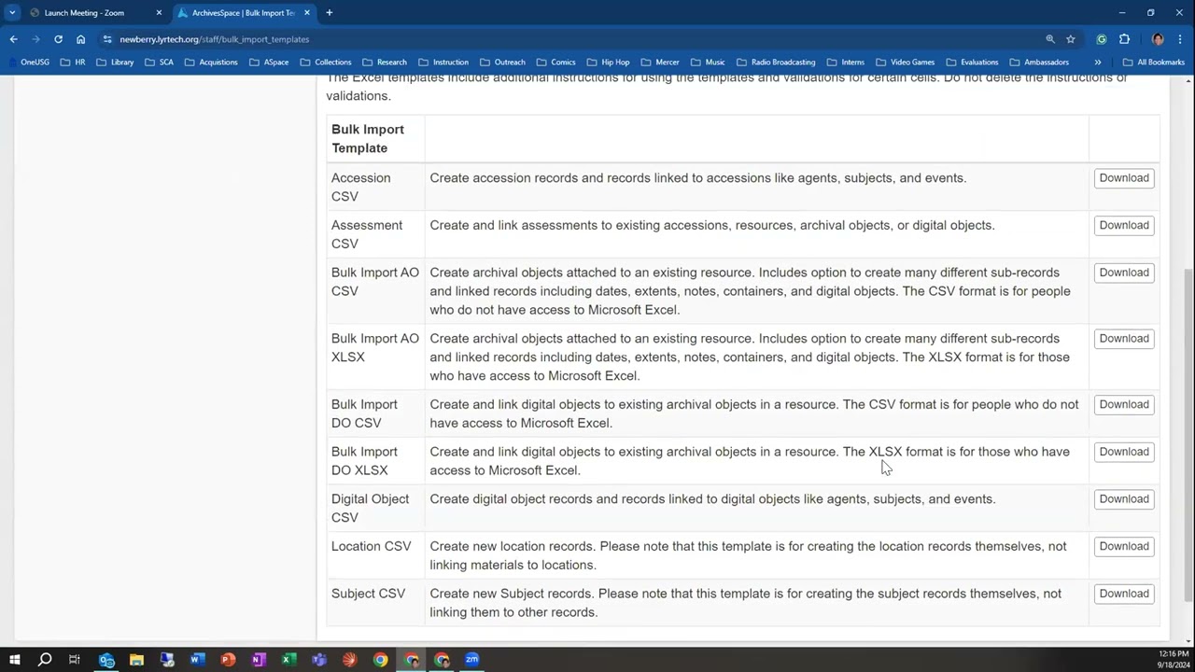Bookmark this page with the star icon
The height and width of the screenshot is (672, 1195).
tap(1071, 39)
